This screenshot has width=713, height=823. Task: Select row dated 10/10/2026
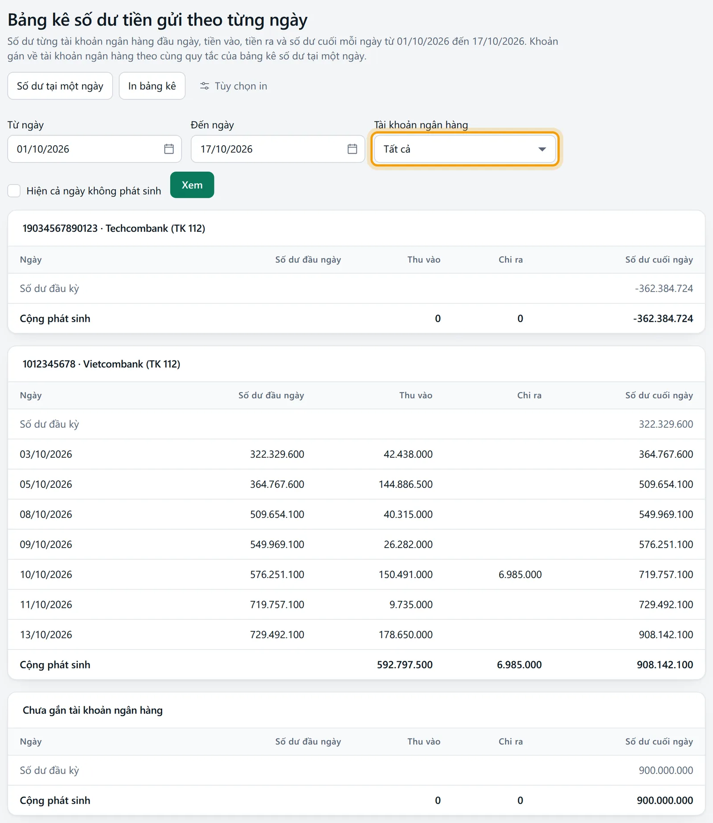coord(356,574)
